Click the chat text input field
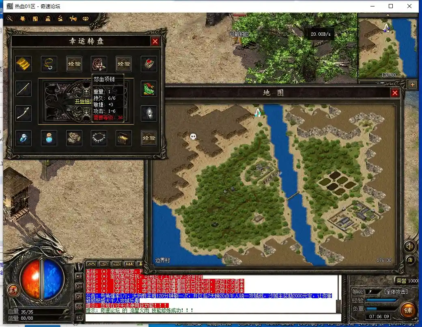The image size is (422, 327). point(213,318)
